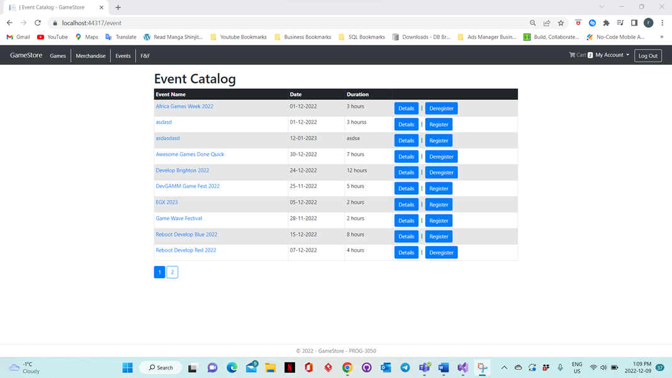Open Chrome's side panel icon

[634, 23]
